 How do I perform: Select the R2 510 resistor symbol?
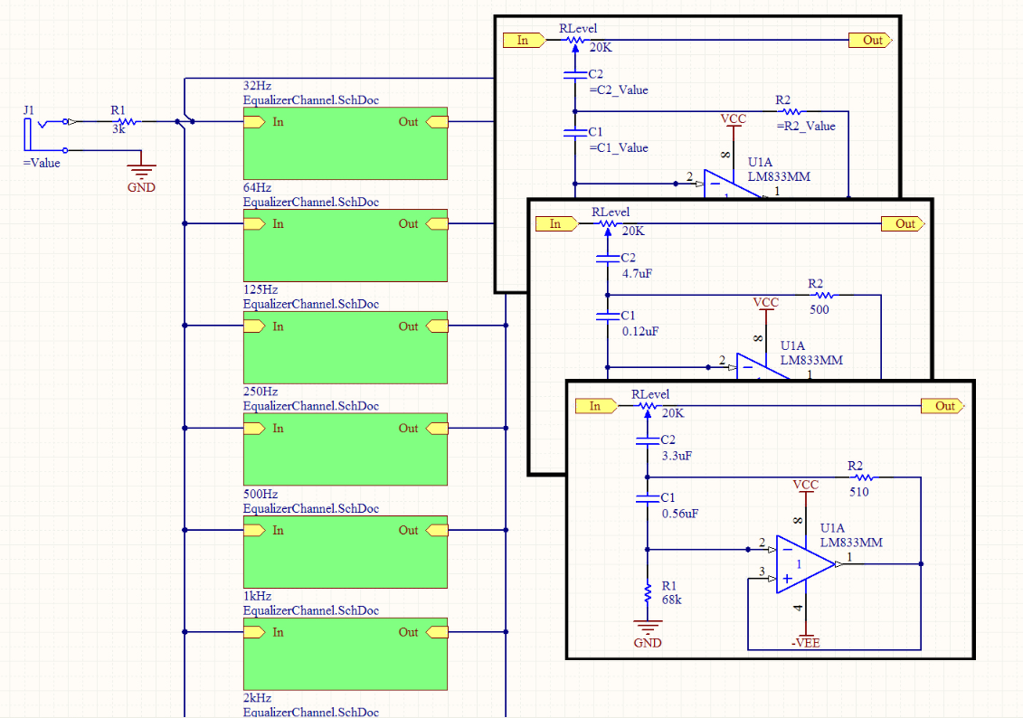click(x=862, y=477)
